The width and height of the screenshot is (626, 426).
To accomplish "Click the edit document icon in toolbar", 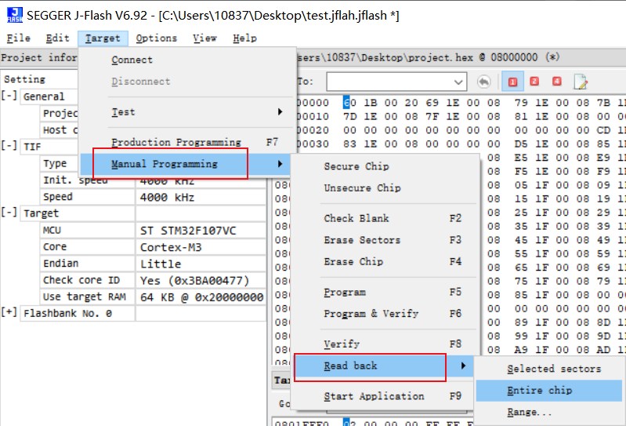I will pos(580,82).
